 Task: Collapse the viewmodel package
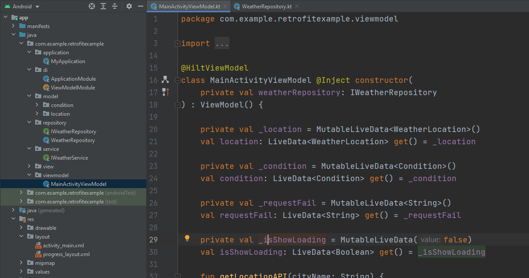(29, 175)
